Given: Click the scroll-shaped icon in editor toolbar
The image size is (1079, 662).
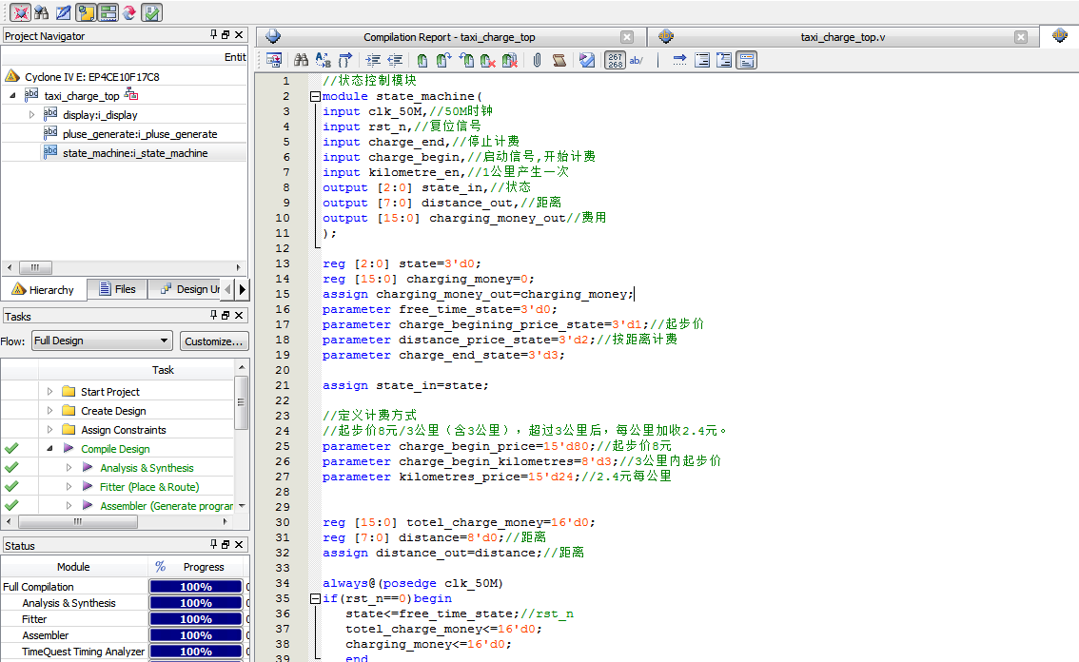Looking at the screenshot, I should point(559,60).
